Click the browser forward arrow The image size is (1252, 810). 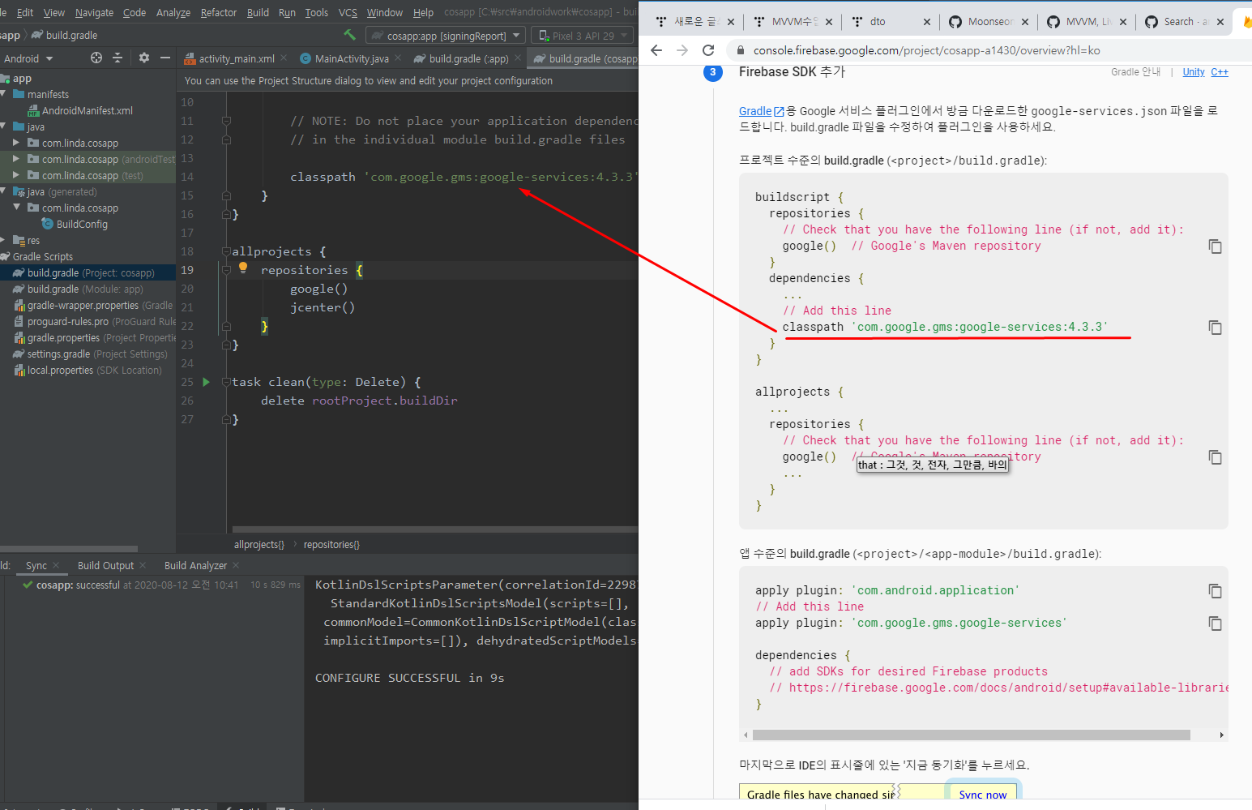pos(682,50)
